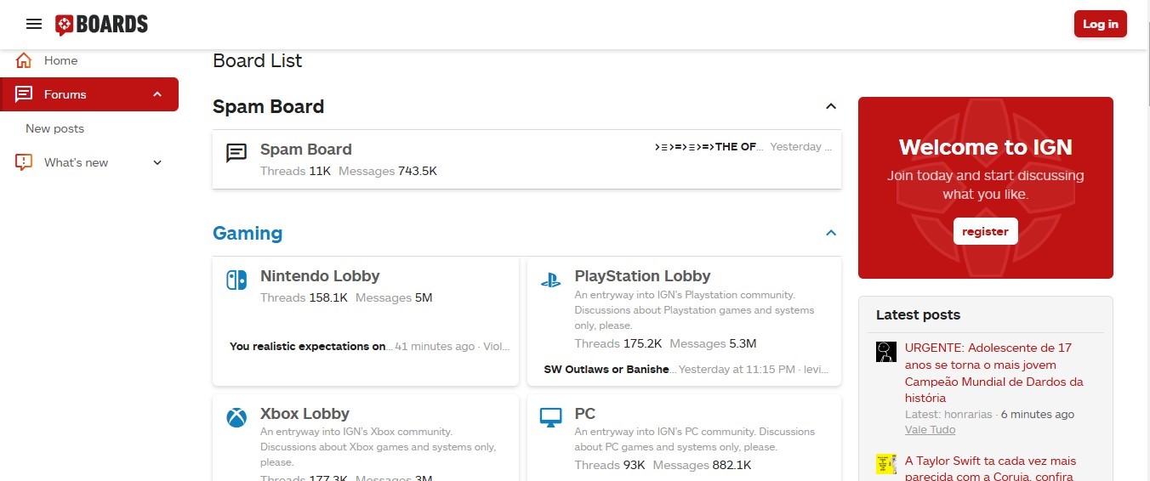This screenshot has height=481, width=1150.
Task: Open the URGENTE Adolescente de 17 anos post
Action: [993, 372]
